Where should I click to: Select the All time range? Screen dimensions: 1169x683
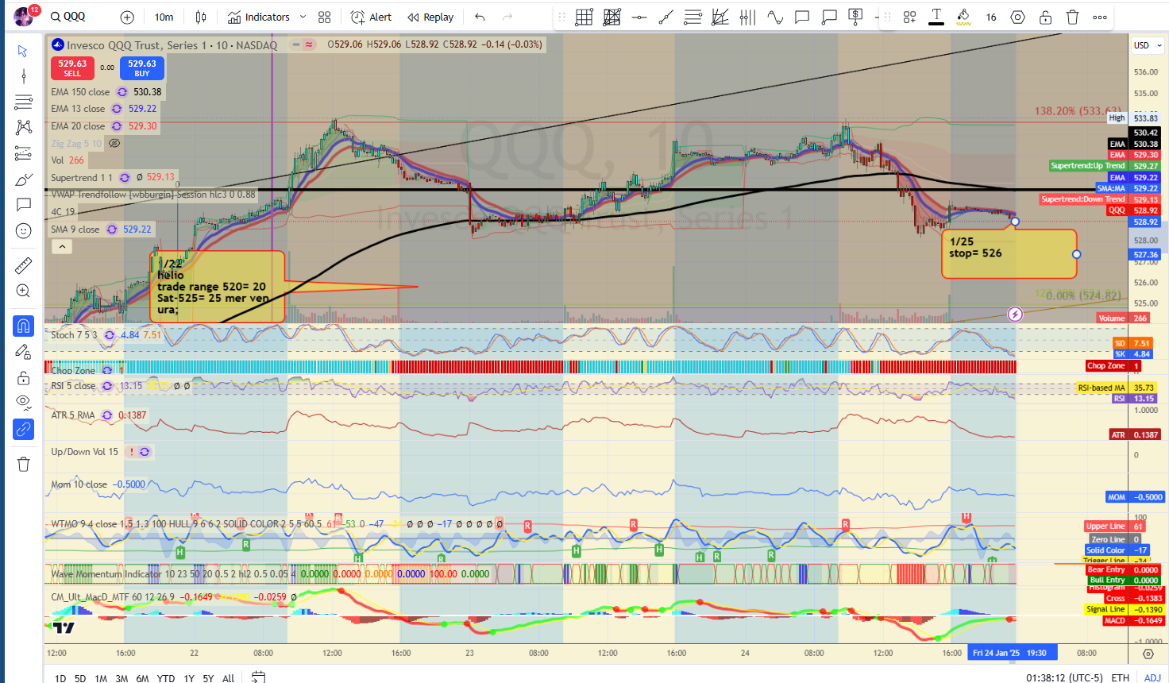228,677
